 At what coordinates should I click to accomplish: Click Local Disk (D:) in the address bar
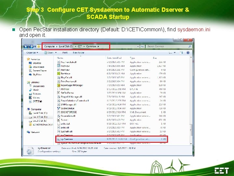[x=66, y=46]
